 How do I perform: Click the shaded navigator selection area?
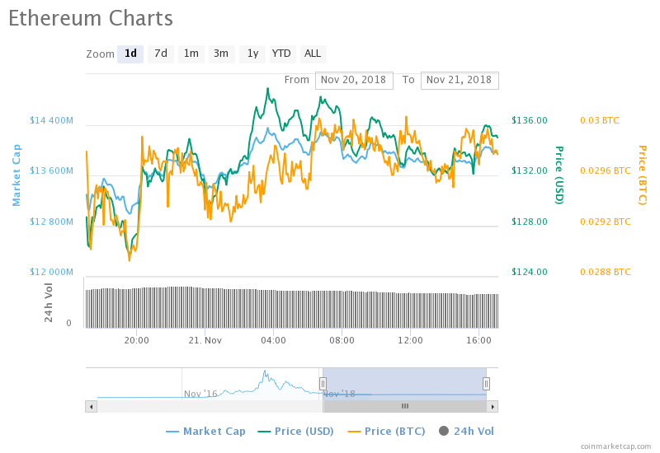[x=404, y=384]
